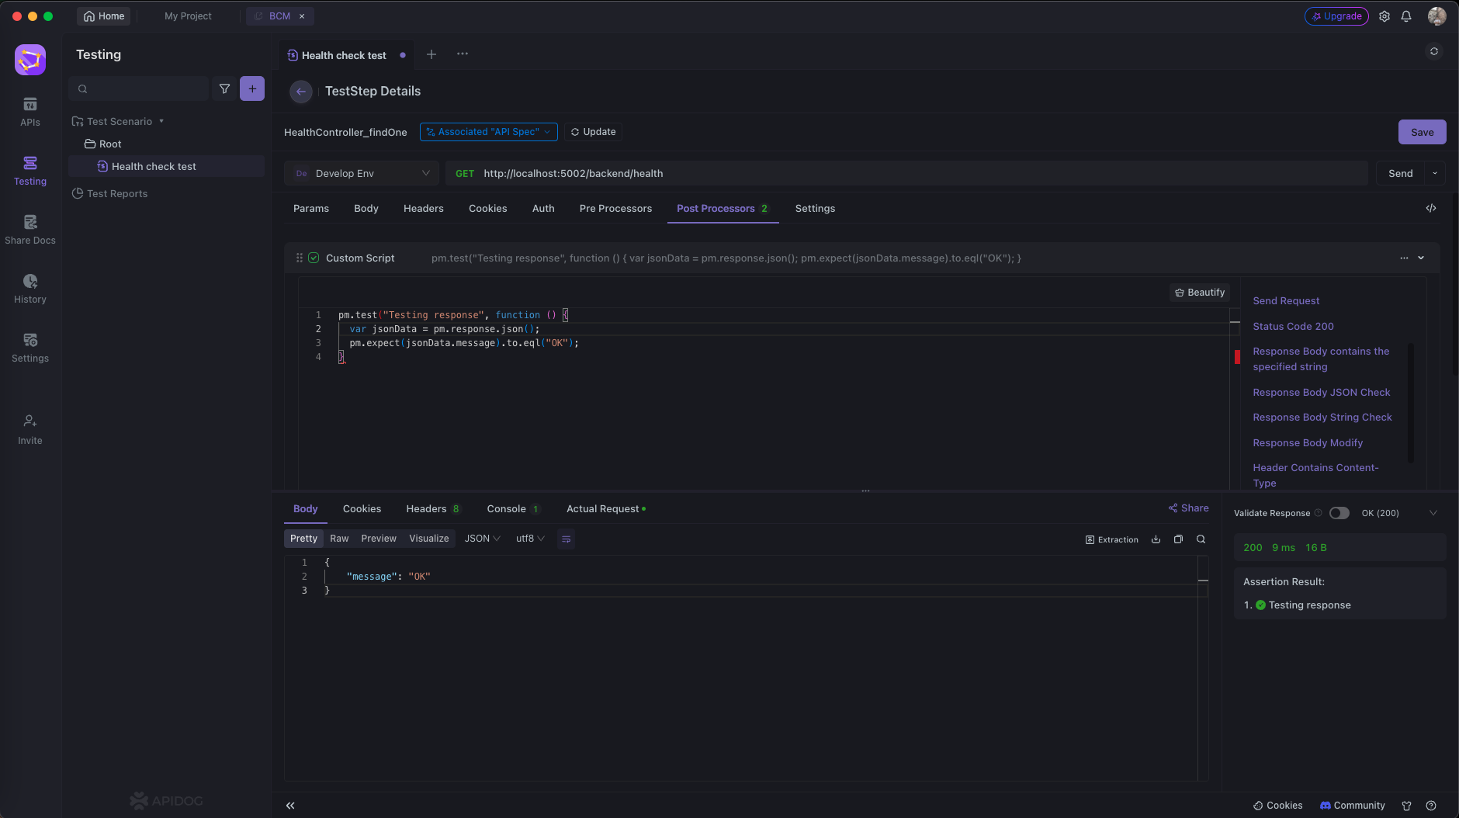Switch to the Auth tab
Screen dimensions: 1459x818
tap(543, 208)
